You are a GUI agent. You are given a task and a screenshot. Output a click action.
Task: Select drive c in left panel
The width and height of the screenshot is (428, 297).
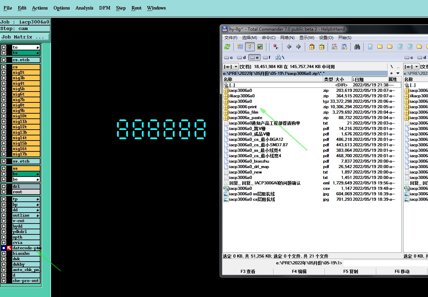229,57
